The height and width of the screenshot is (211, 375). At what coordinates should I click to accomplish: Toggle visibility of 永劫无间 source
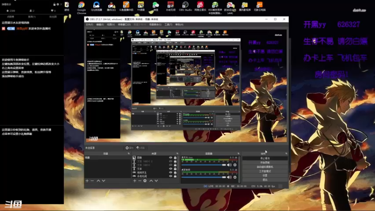171,176
